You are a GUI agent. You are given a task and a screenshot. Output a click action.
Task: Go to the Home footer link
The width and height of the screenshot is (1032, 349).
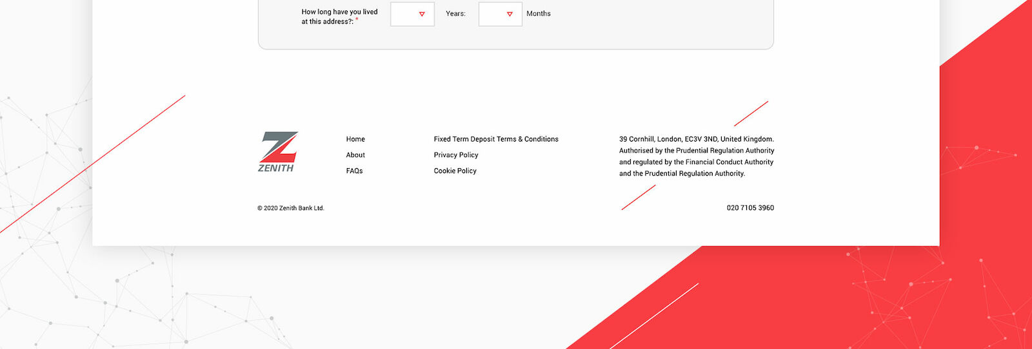click(x=355, y=139)
